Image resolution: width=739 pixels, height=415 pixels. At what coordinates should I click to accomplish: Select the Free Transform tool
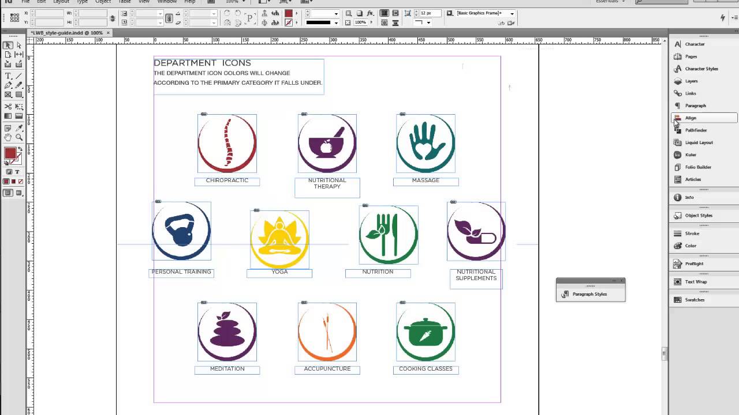19,106
